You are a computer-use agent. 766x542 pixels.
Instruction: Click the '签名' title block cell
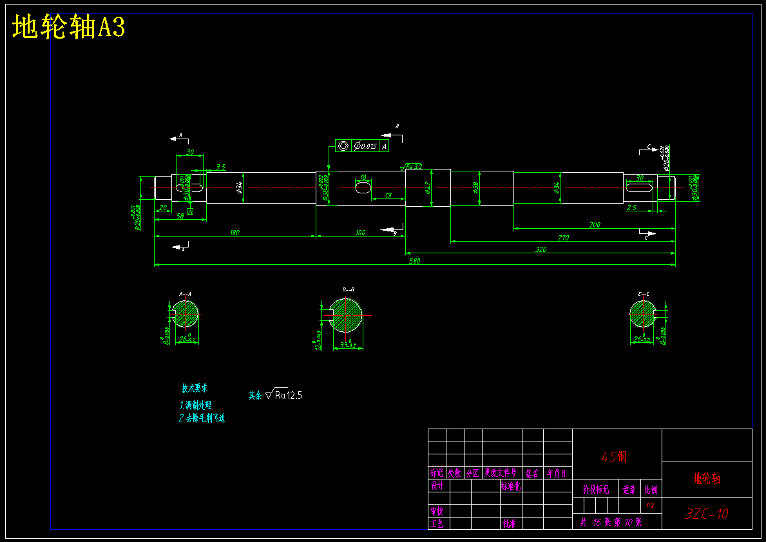pos(532,472)
